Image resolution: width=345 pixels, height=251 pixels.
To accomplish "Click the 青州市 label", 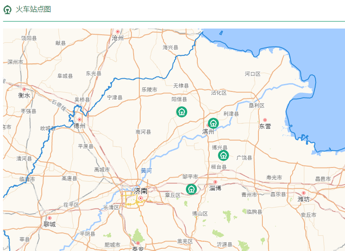I will [249, 194].
